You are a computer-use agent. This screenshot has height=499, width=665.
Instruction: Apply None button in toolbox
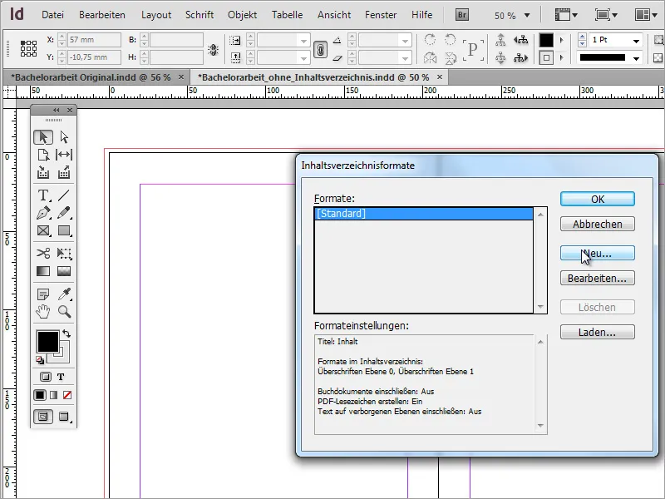[67, 395]
